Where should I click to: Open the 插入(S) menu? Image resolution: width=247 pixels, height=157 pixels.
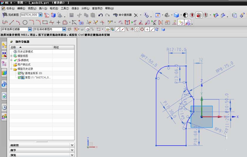(43, 9)
